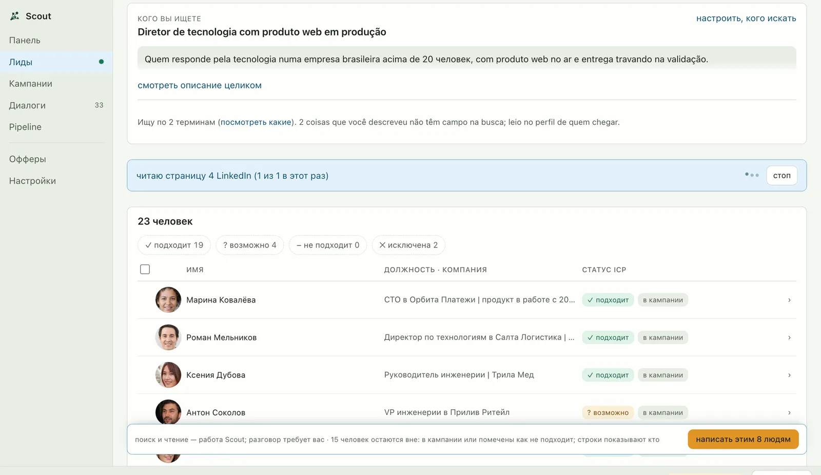Click в кампании tag for Ксения Дубова
Image resolution: width=821 pixels, height=475 pixels.
663,375
